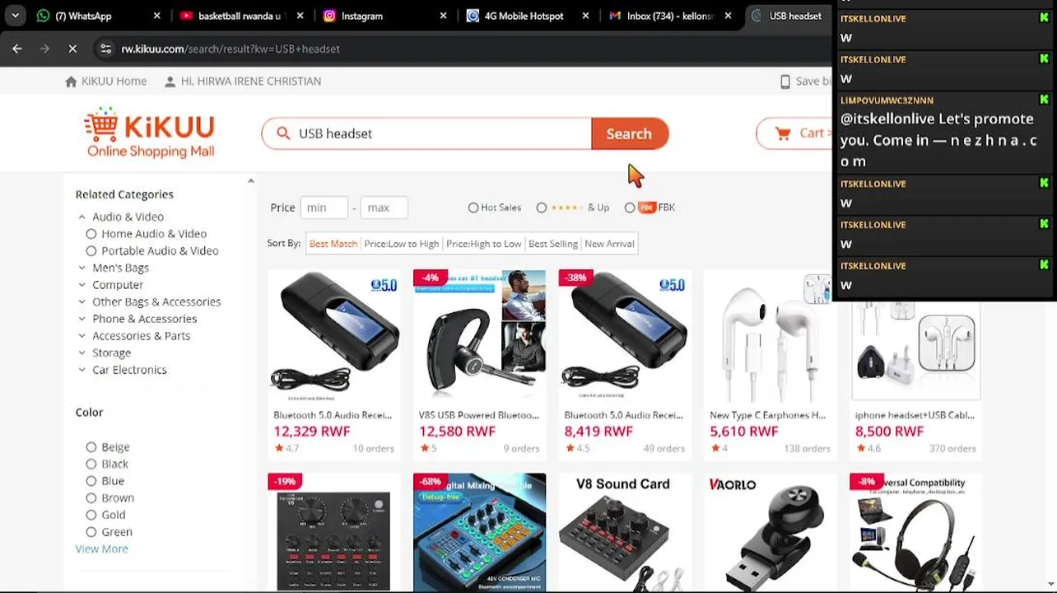Open View More colors link
1057x593 pixels.
click(101, 549)
